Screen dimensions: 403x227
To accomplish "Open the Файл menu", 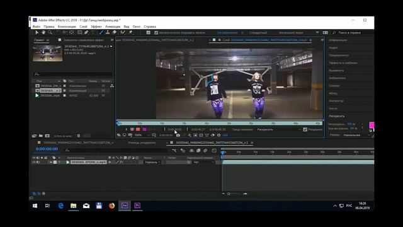I will (37, 26).
